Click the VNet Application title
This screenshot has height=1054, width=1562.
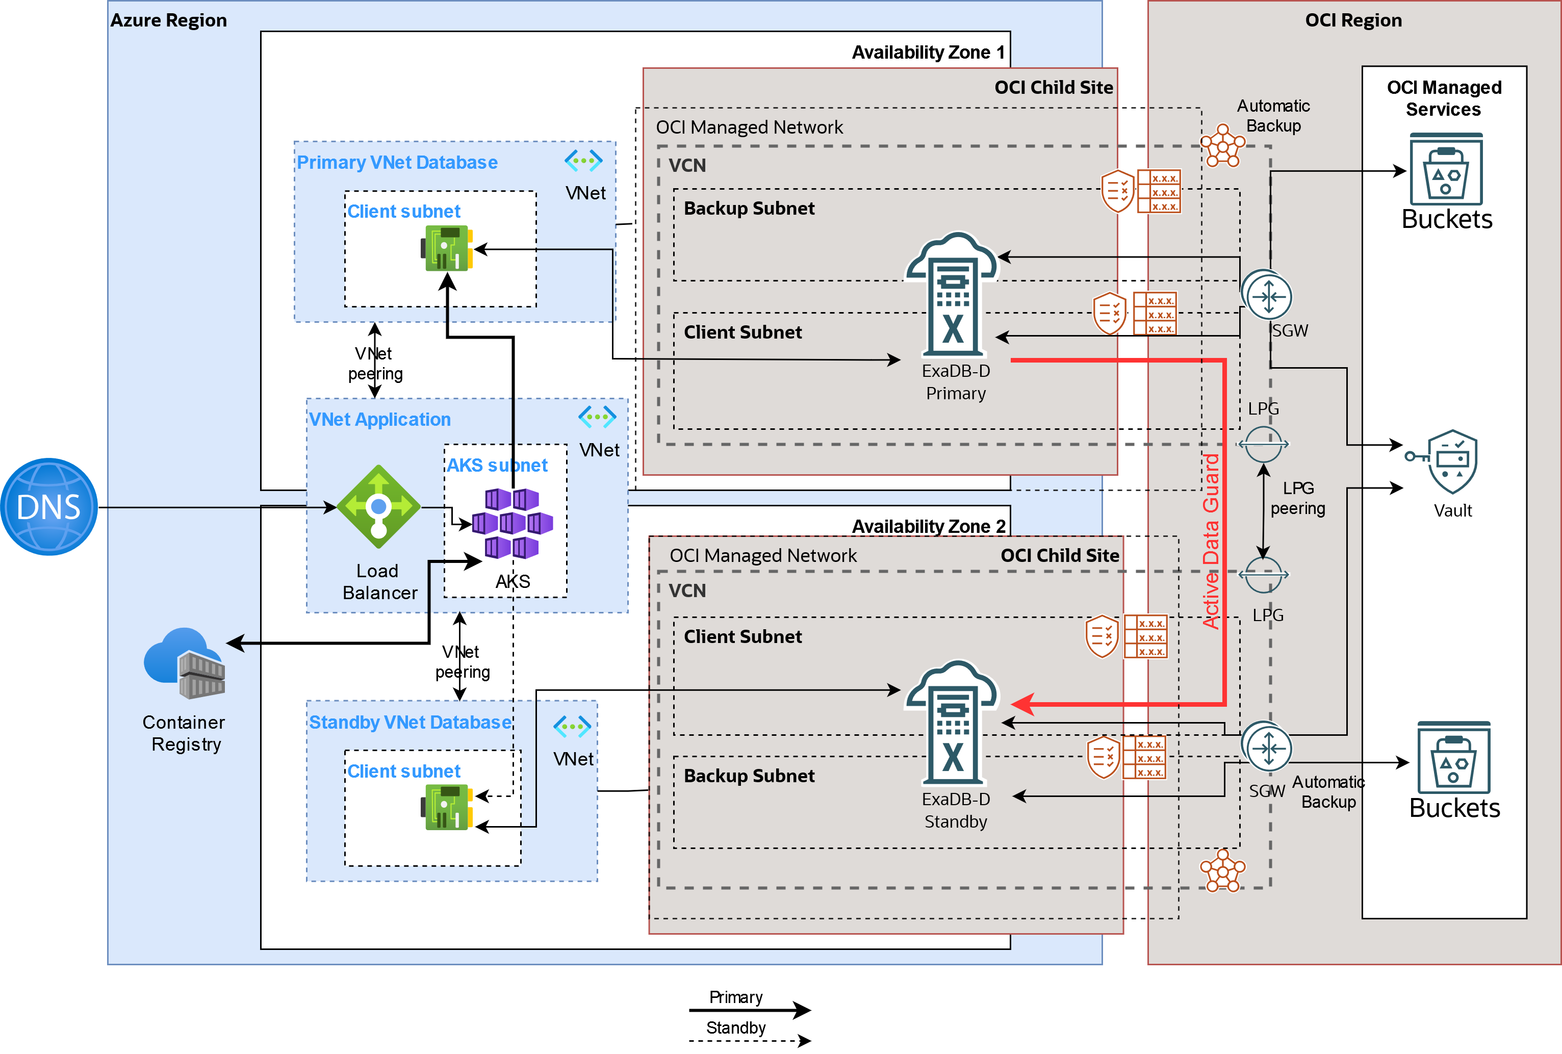tap(380, 420)
